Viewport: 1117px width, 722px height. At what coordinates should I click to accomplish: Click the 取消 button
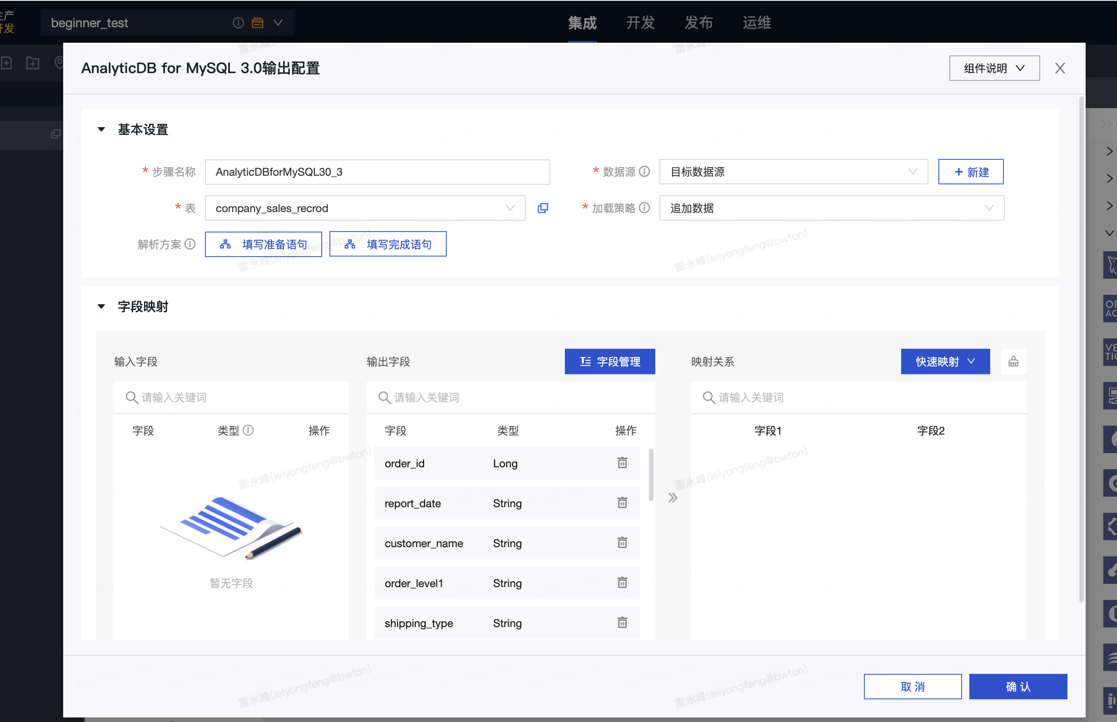[x=913, y=687]
